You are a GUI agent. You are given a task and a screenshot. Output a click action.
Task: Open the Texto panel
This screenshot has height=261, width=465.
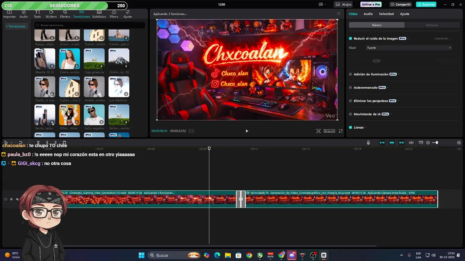pyautogui.click(x=37, y=14)
